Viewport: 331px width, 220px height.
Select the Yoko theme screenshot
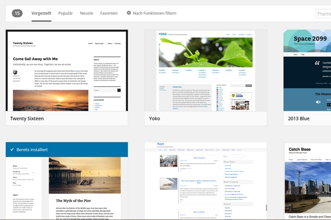tap(205, 70)
